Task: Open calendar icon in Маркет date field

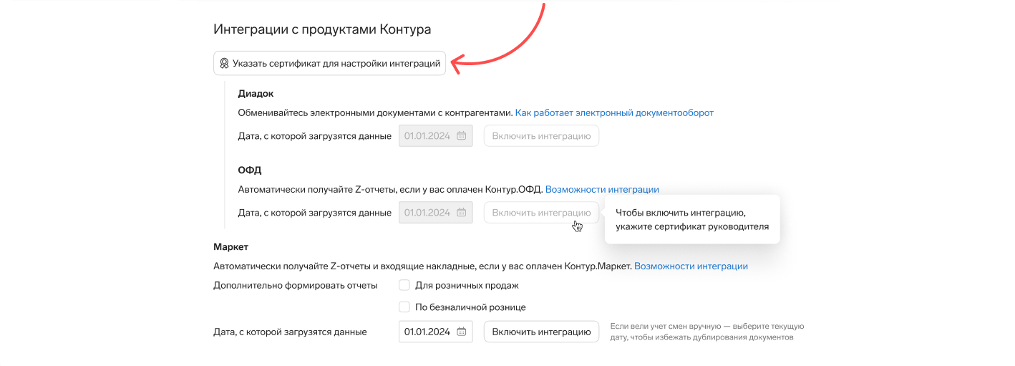Action: click(x=462, y=332)
